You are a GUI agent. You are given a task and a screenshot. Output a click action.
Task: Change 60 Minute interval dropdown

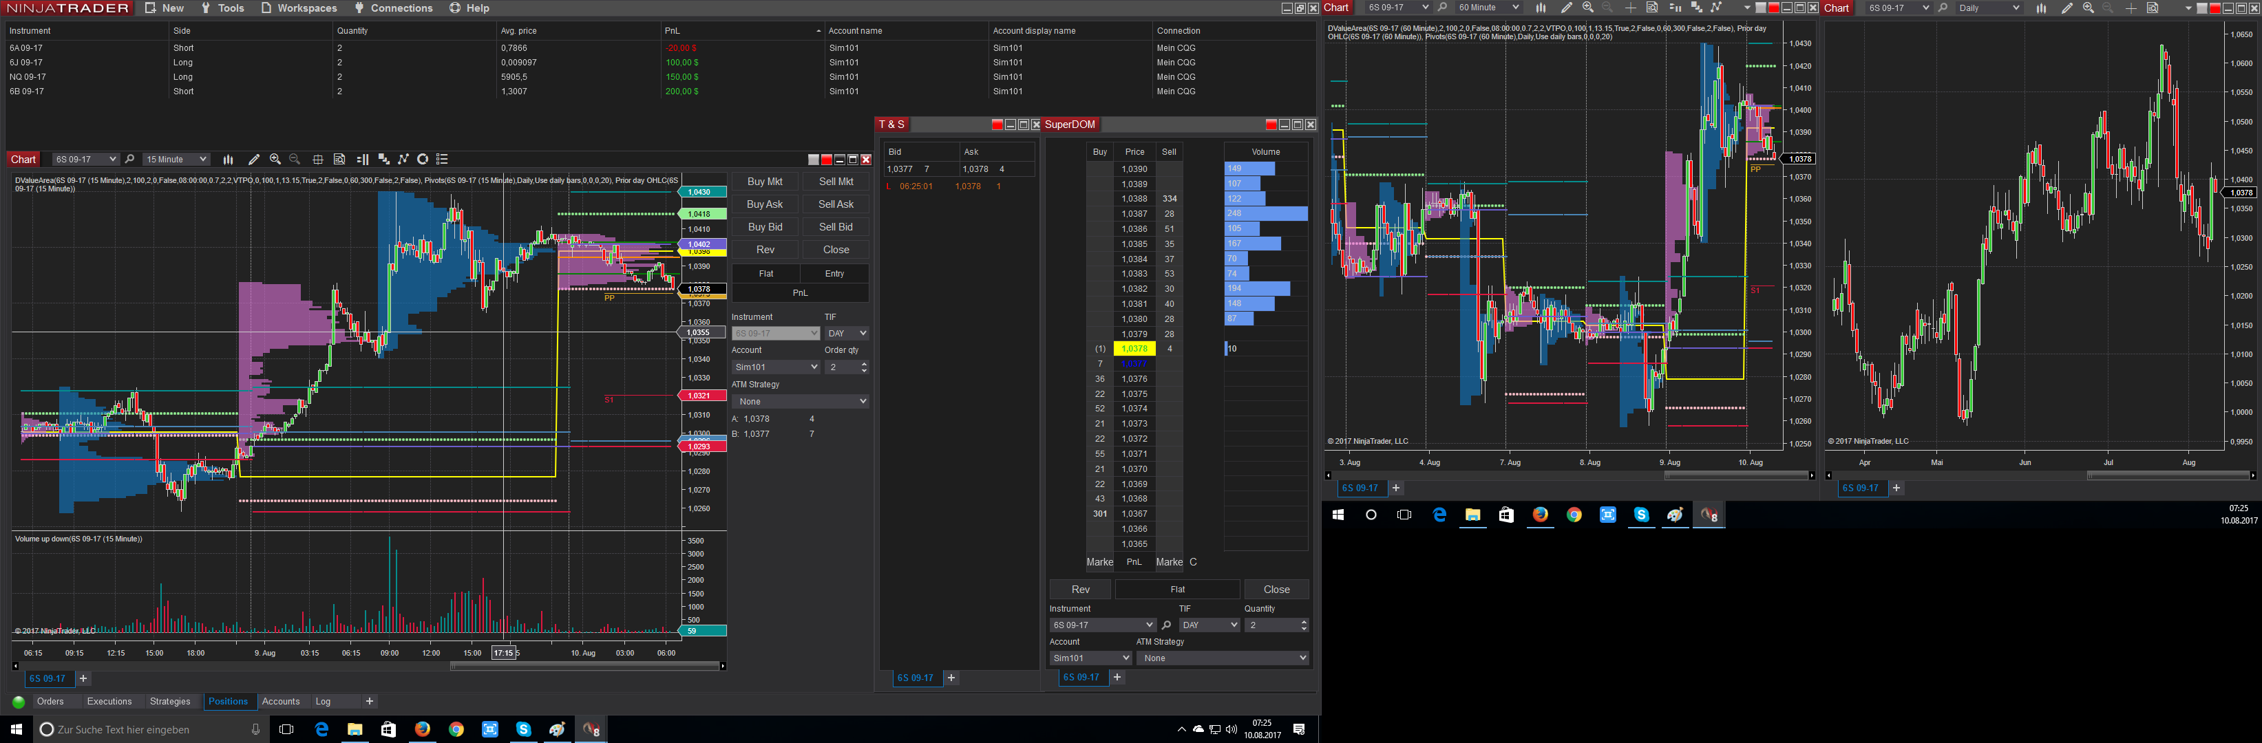(1488, 8)
